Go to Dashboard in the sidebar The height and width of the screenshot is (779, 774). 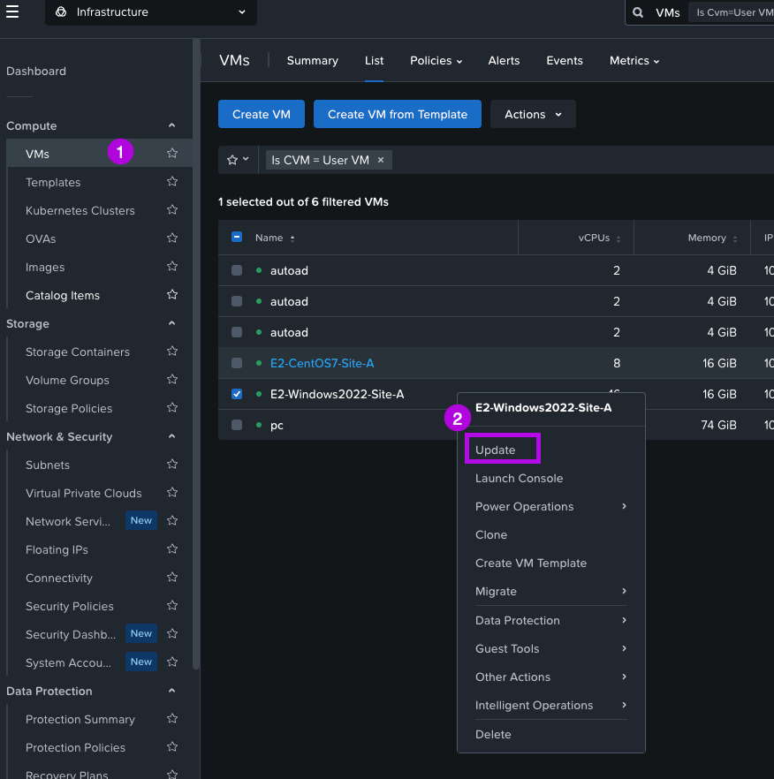(36, 71)
